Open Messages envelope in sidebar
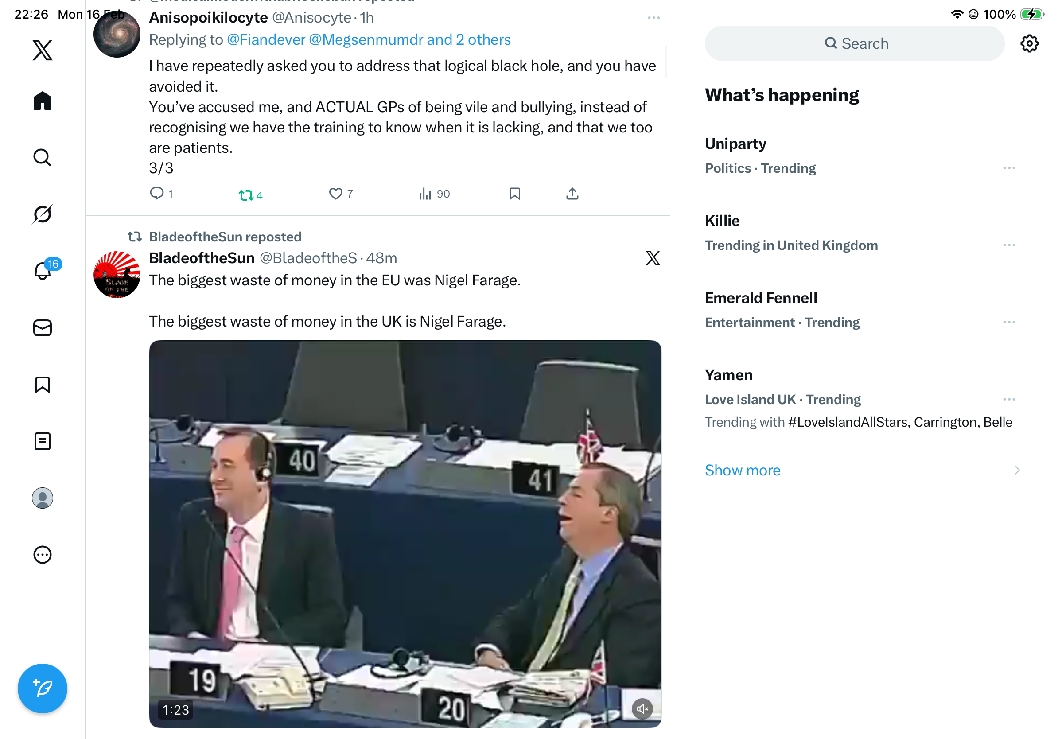 (x=43, y=328)
